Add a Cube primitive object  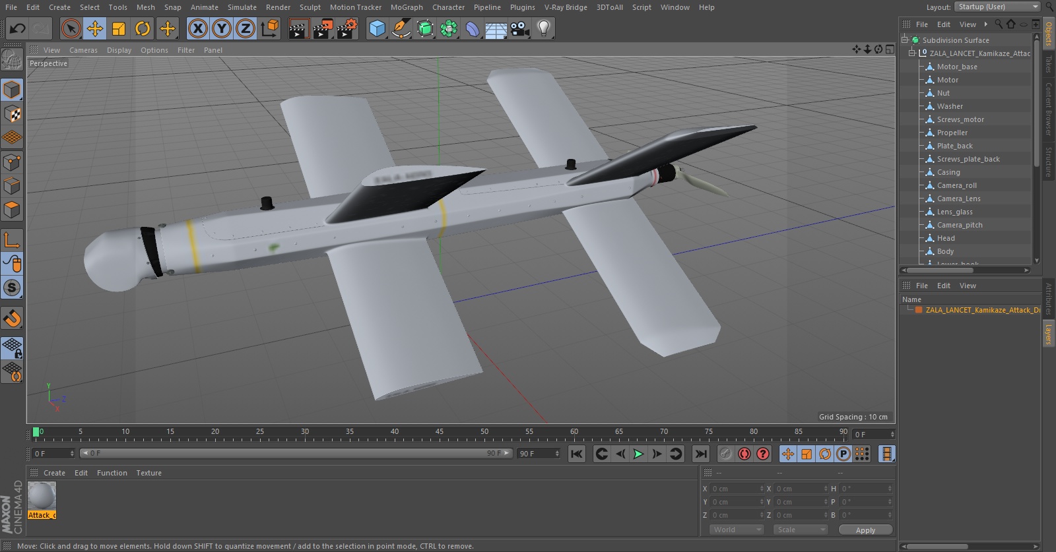(377, 28)
